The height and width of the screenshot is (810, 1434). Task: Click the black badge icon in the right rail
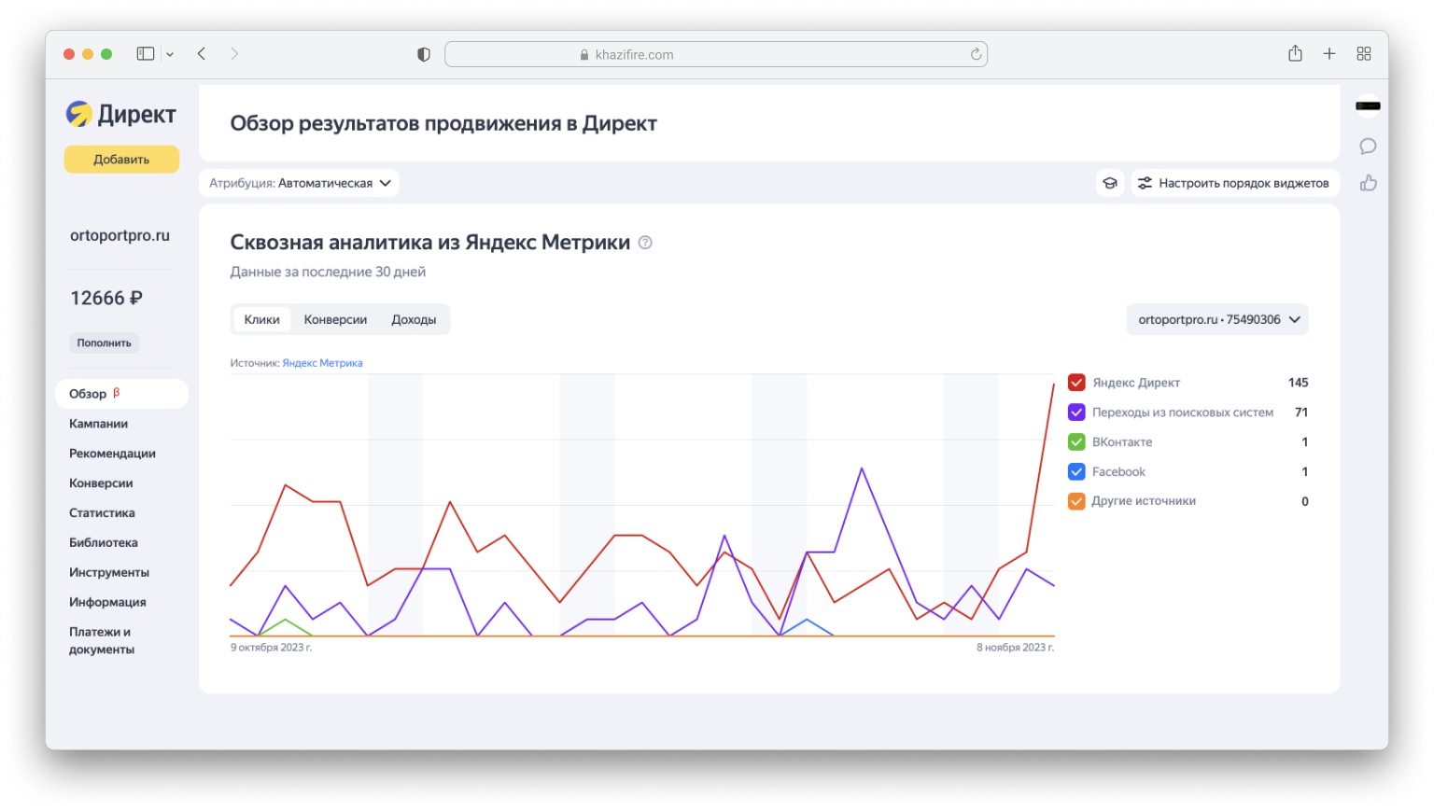coord(1368,106)
